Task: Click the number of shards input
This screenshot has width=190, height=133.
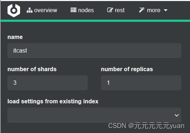Action: coord(47,83)
